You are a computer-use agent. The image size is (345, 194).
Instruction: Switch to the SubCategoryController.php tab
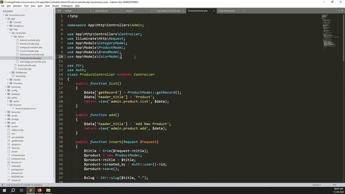point(168,11)
